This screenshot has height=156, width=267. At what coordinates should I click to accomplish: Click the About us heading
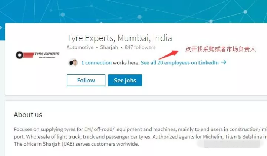(28, 115)
